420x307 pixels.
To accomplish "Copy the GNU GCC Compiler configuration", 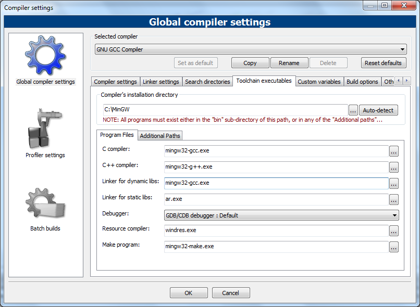I will 250,62.
